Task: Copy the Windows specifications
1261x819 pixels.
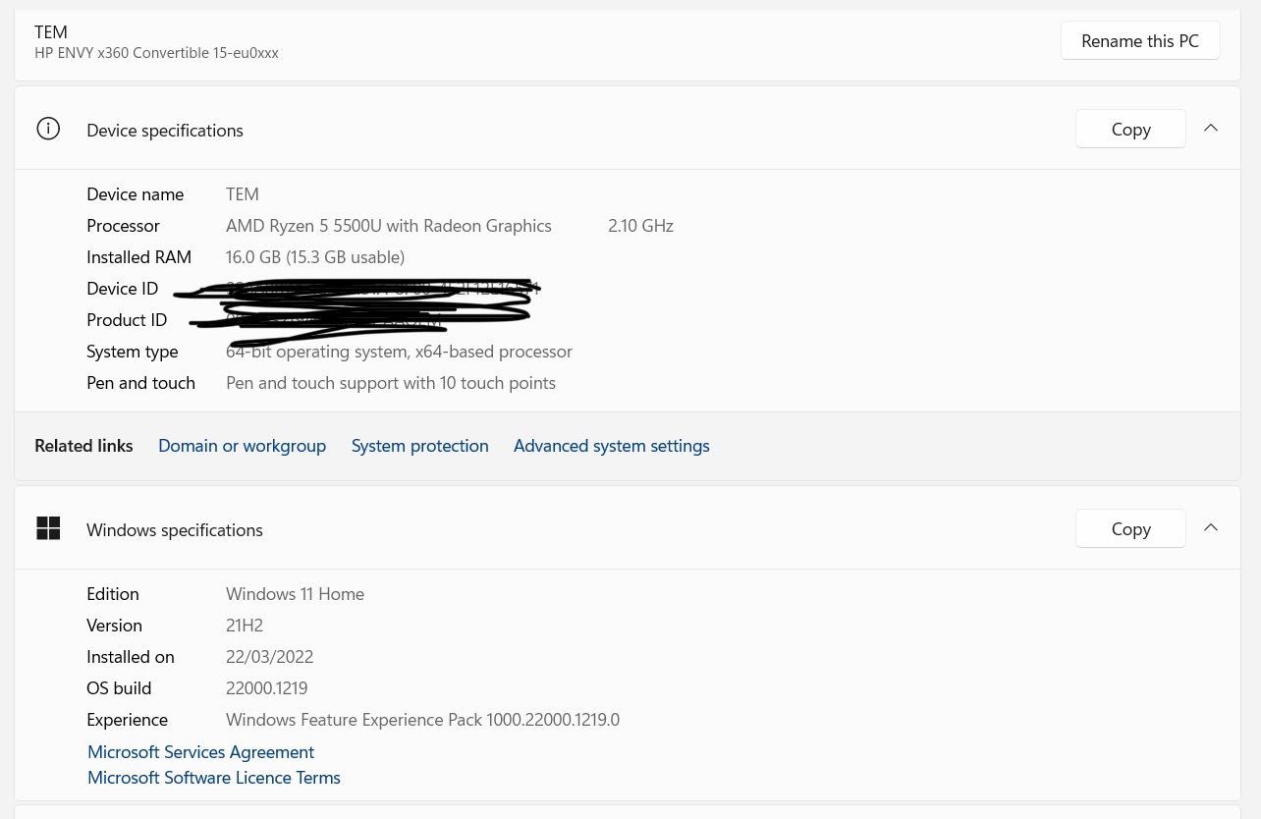Action: coord(1130,528)
